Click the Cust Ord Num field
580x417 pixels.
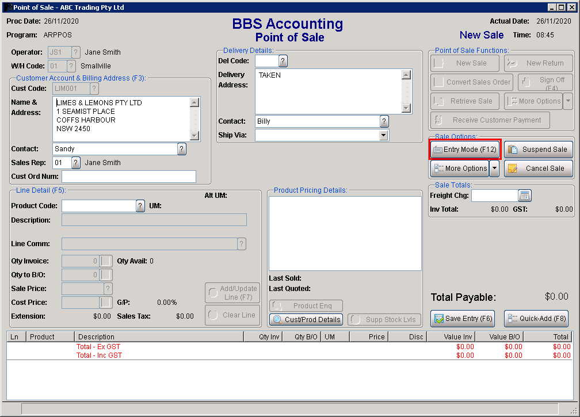click(129, 177)
